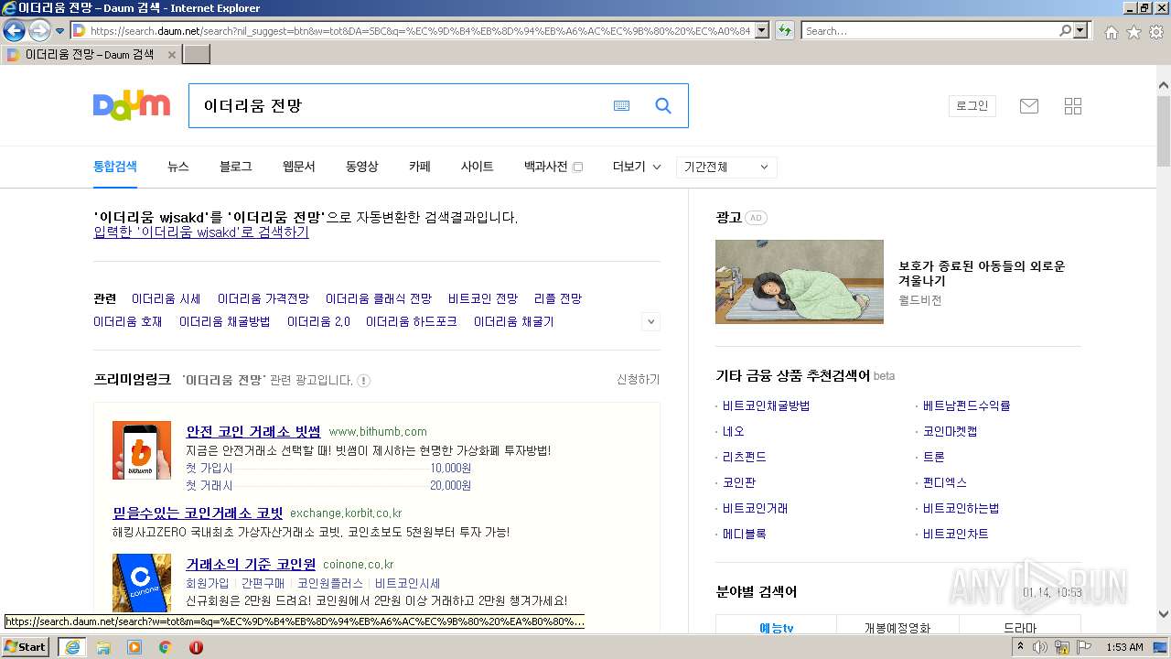Open Internet Explorer in the taskbar

point(71,647)
